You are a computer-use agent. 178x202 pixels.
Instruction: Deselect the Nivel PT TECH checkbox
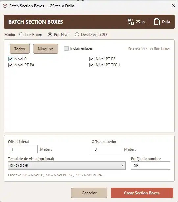(92, 65)
